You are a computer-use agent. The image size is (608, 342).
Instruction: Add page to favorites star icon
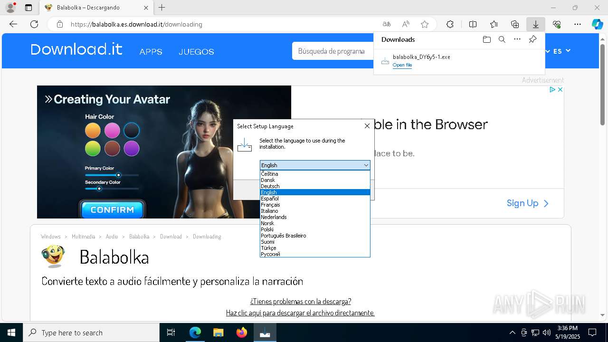click(x=425, y=24)
